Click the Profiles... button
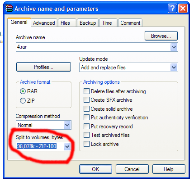 pyautogui.click(x=43, y=67)
